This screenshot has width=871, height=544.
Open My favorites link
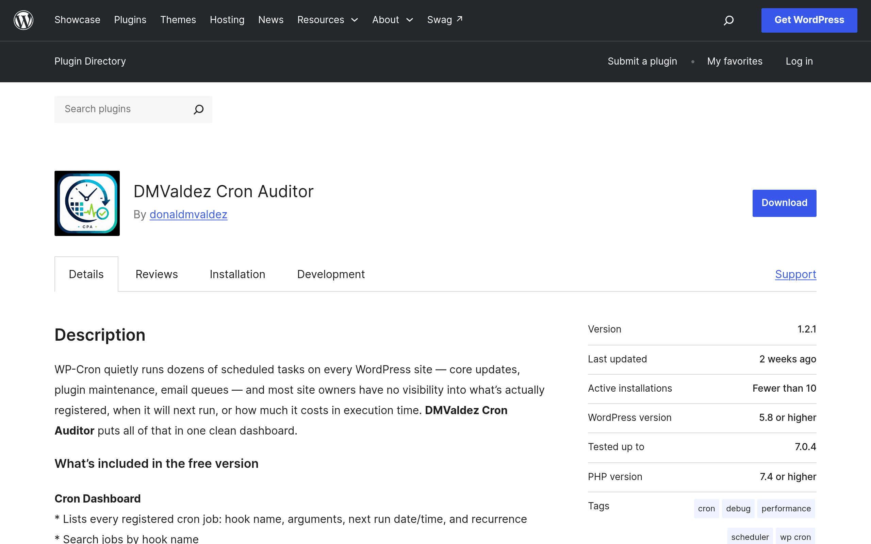[x=735, y=61]
